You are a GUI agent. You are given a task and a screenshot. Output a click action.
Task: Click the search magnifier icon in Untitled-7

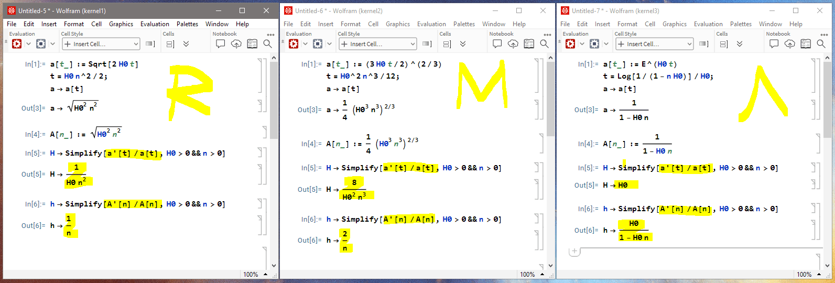pyautogui.click(x=821, y=44)
